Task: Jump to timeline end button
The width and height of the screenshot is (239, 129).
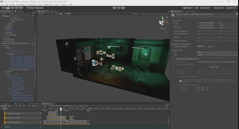Action: (x=24, y=106)
